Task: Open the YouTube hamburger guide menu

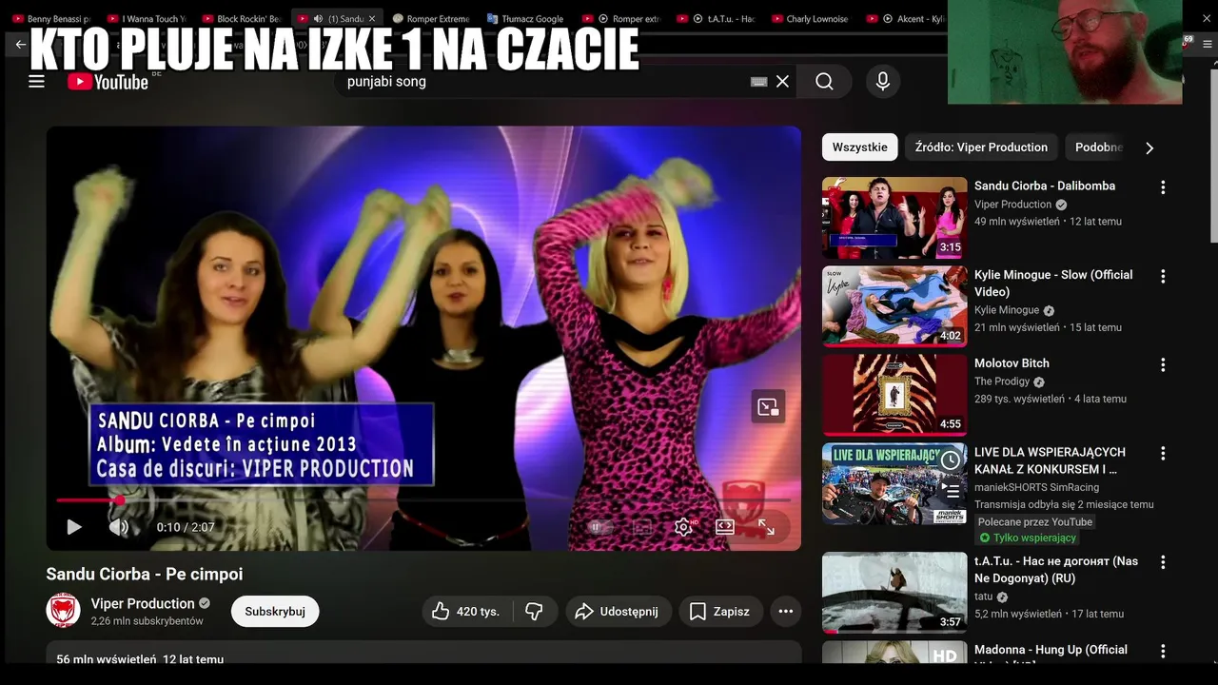Action: click(x=36, y=82)
